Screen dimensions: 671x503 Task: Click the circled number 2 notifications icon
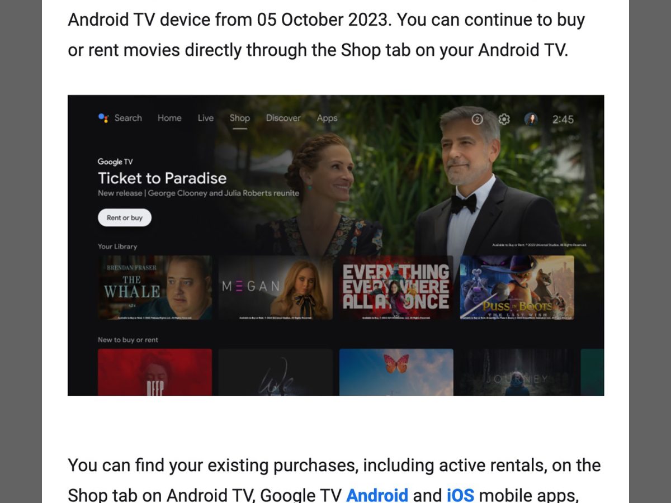click(477, 119)
